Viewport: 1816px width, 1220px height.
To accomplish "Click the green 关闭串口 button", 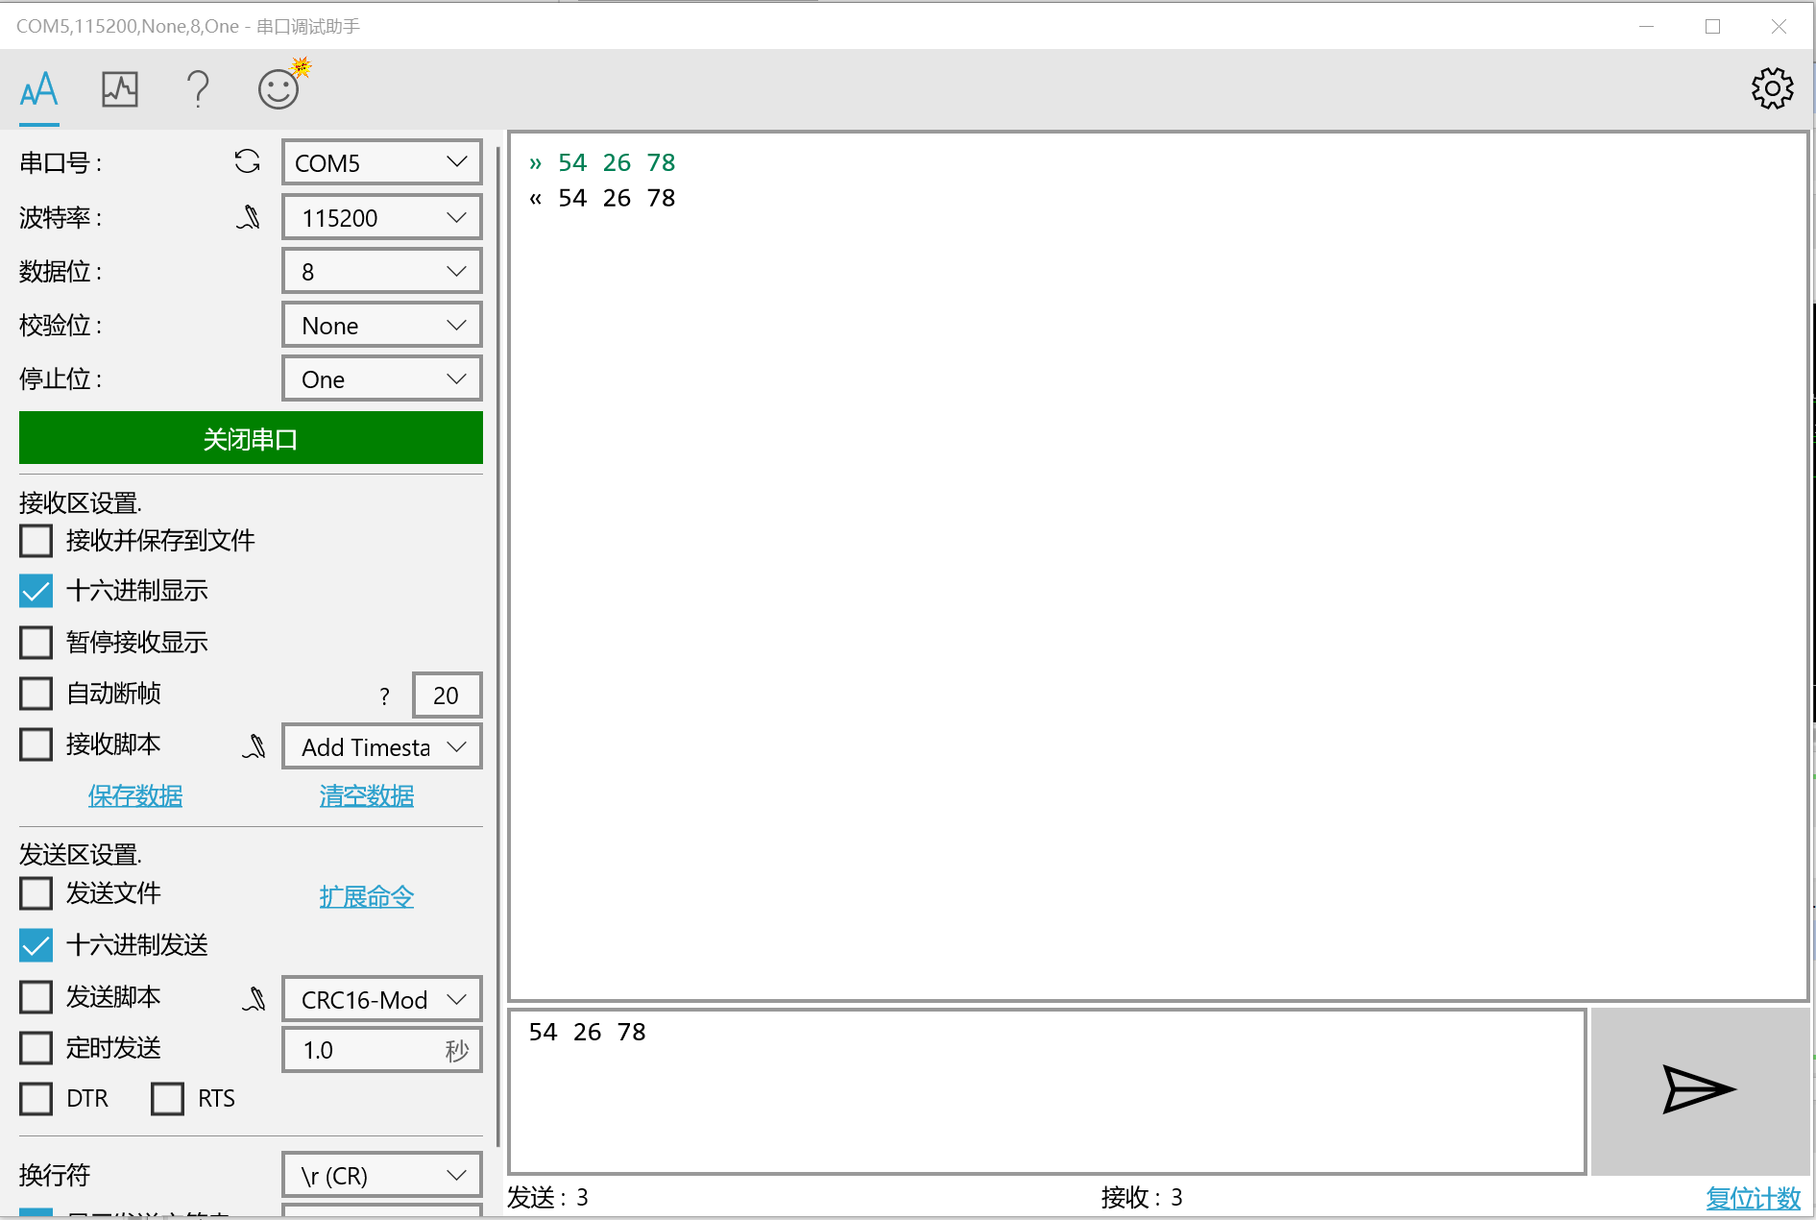I will (251, 439).
